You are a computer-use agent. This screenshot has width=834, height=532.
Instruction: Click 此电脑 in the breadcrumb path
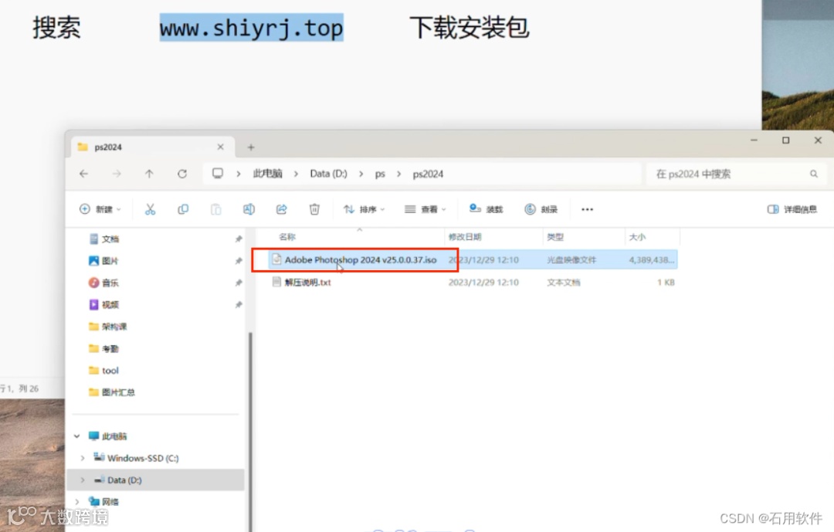coord(267,174)
